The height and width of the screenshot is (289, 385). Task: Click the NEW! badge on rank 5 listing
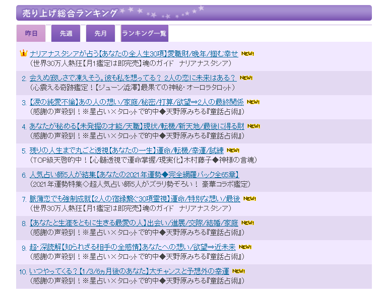tap(233, 150)
